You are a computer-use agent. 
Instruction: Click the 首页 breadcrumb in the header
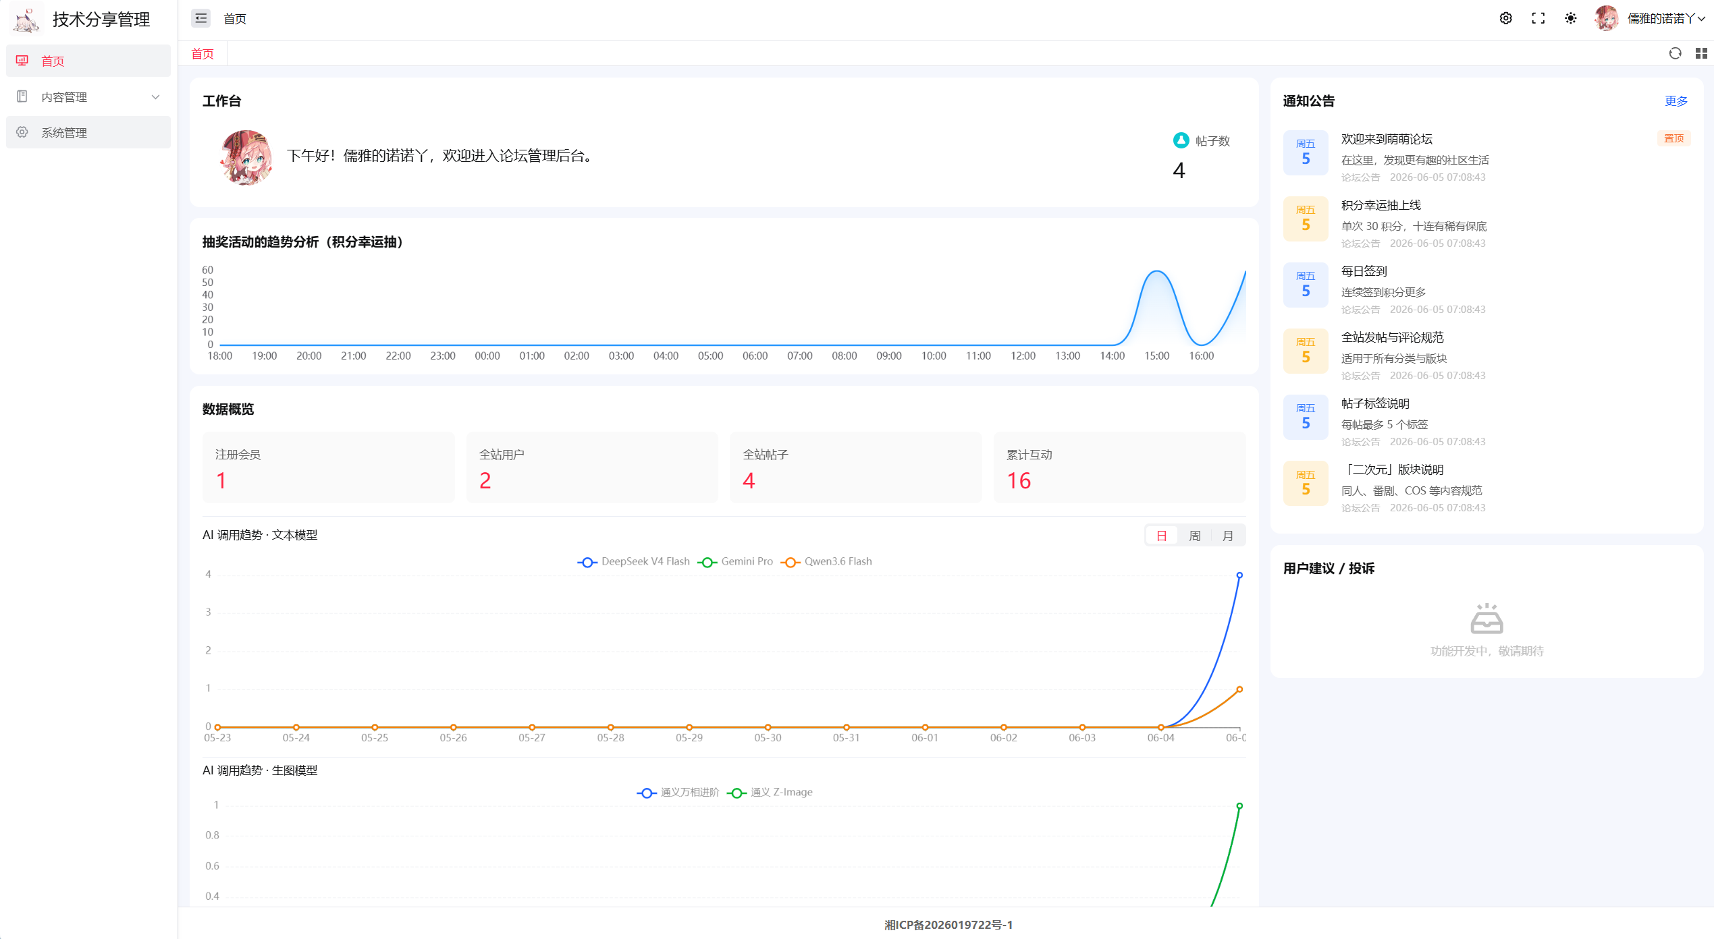point(235,19)
